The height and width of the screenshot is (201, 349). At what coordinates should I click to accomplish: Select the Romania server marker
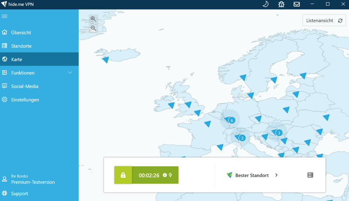coord(308,142)
